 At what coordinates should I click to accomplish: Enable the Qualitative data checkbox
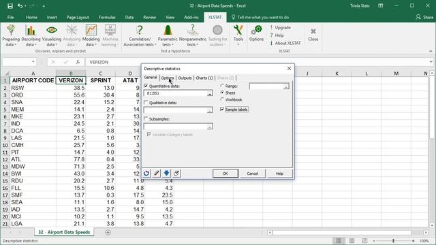coord(146,103)
